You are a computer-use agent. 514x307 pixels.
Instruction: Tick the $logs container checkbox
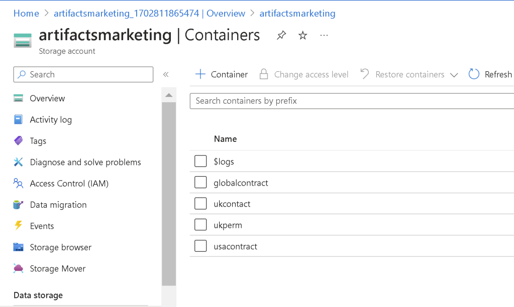tap(200, 161)
